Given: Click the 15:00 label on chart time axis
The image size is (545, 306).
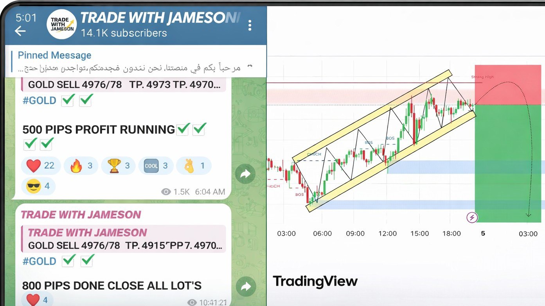Looking at the screenshot, I should tap(420, 233).
